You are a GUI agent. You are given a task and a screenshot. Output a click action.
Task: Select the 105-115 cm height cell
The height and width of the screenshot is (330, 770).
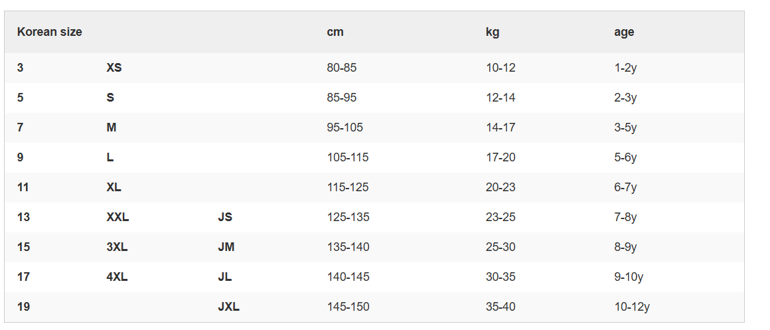tap(348, 157)
